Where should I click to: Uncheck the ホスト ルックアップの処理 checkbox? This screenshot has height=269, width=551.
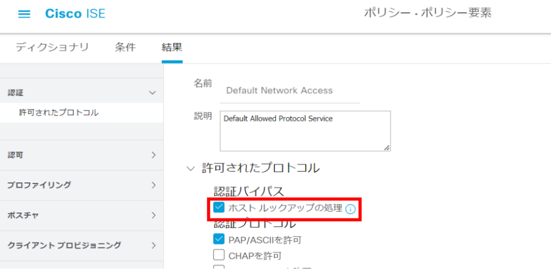point(219,208)
